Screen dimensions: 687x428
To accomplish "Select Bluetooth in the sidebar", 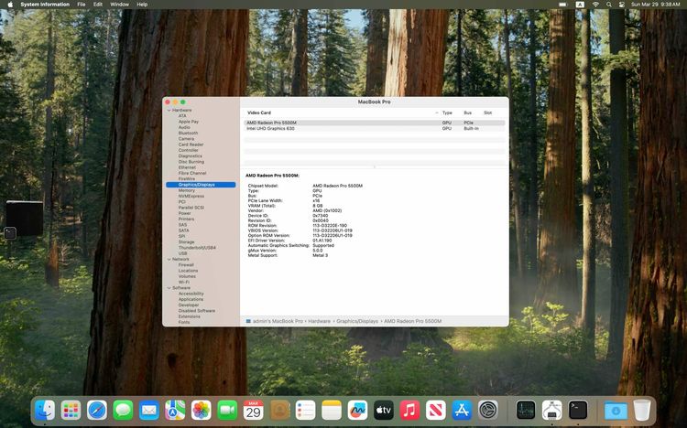I will pos(188,133).
